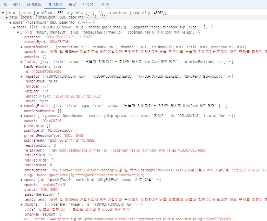Click the lastActivityAt value

pyautogui.click(x=78, y=96)
